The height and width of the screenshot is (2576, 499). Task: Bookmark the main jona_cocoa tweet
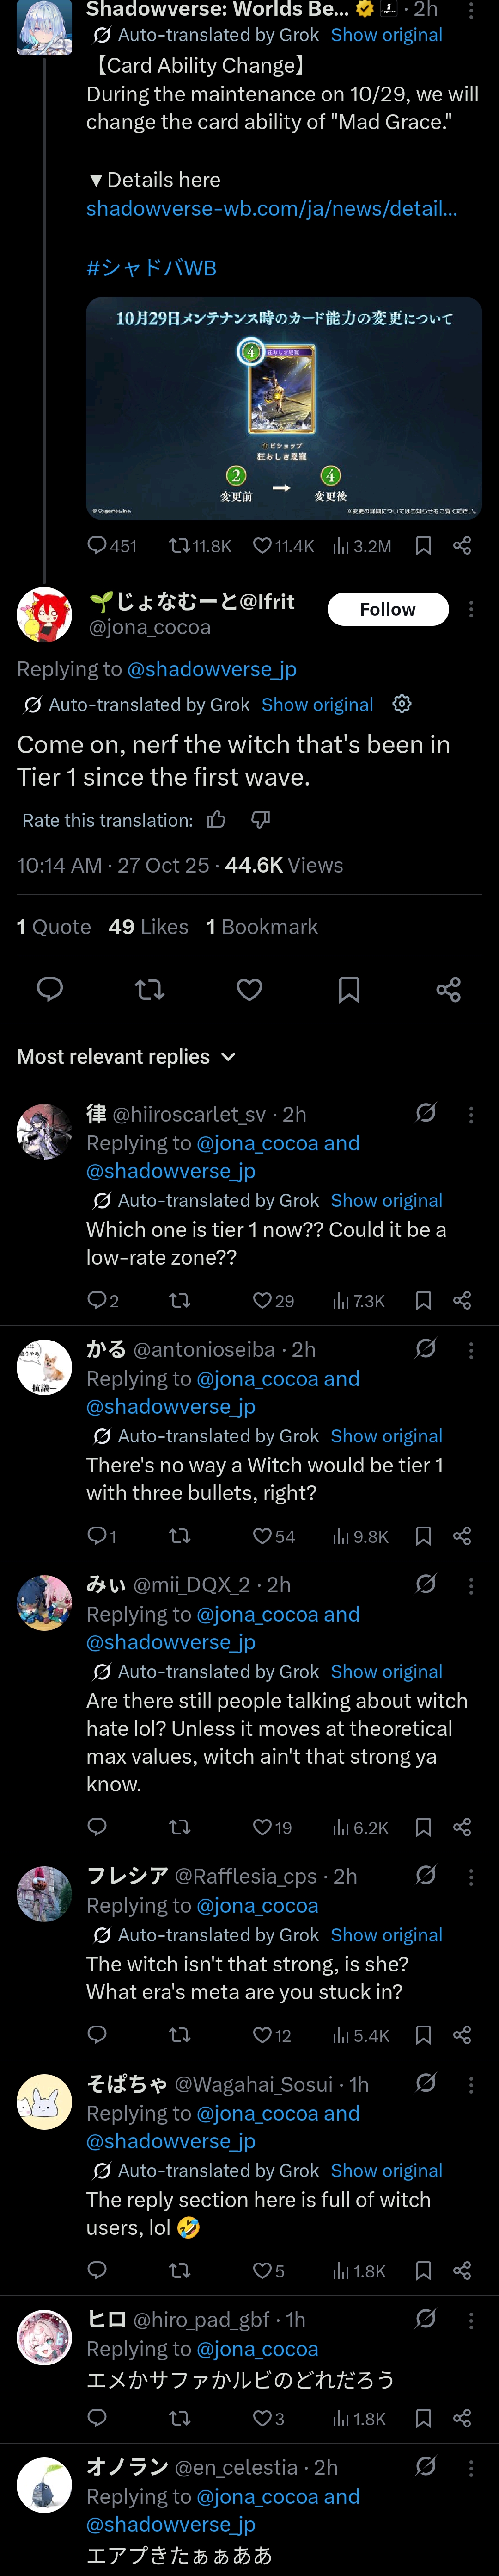pyautogui.click(x=348, y=989)
